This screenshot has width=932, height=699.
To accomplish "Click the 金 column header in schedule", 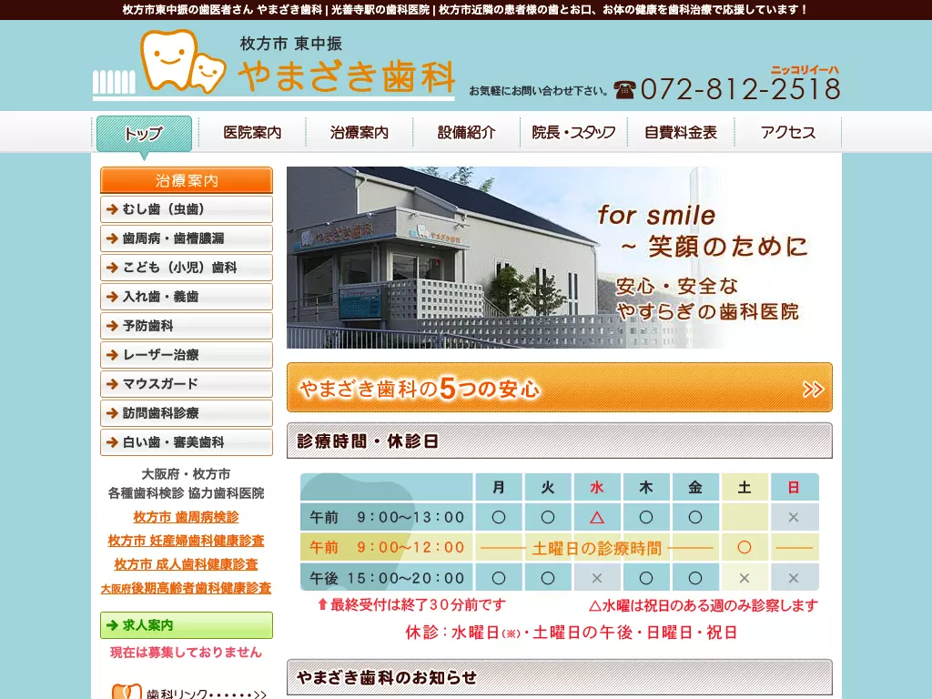I will 695,488.
